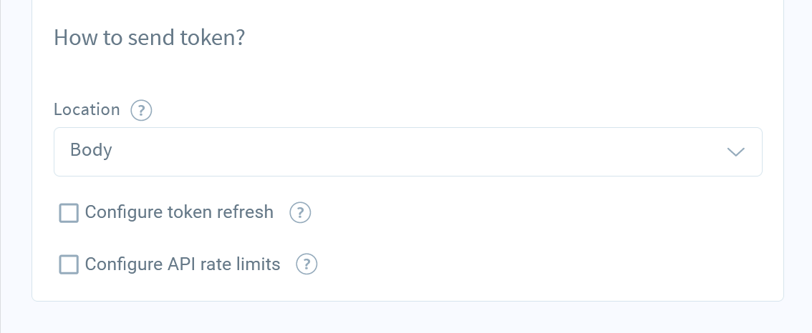812x333 pixels.
Task: Change token location from Body
Action: click(408, 152)
